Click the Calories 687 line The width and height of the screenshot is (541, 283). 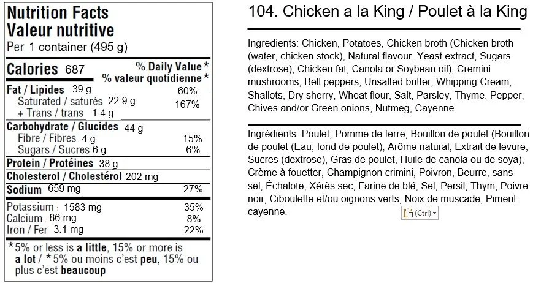[45, 69]
